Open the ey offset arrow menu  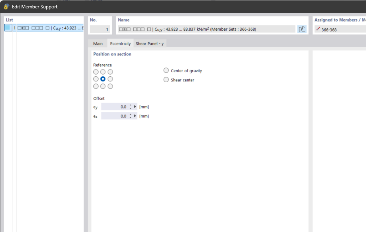coord(135,107)
